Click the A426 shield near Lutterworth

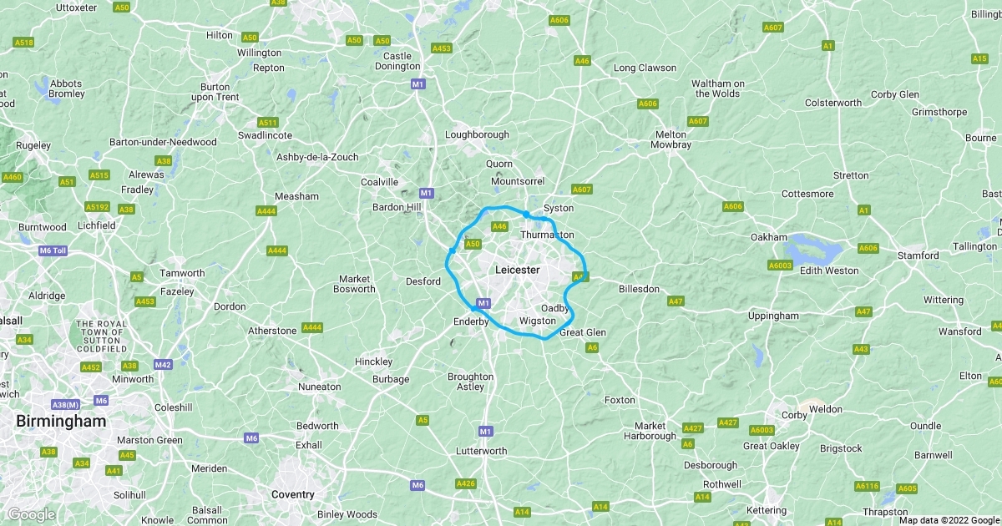point(465,483)
